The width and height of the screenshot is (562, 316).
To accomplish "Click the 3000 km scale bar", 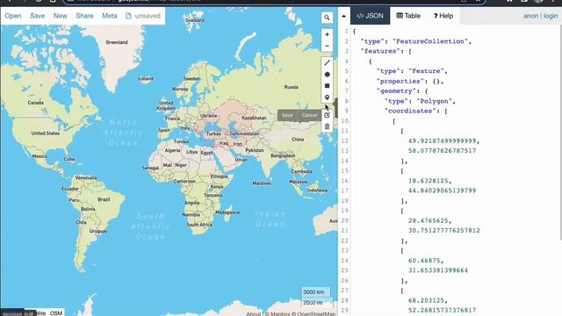I will (x=315, y=292).
